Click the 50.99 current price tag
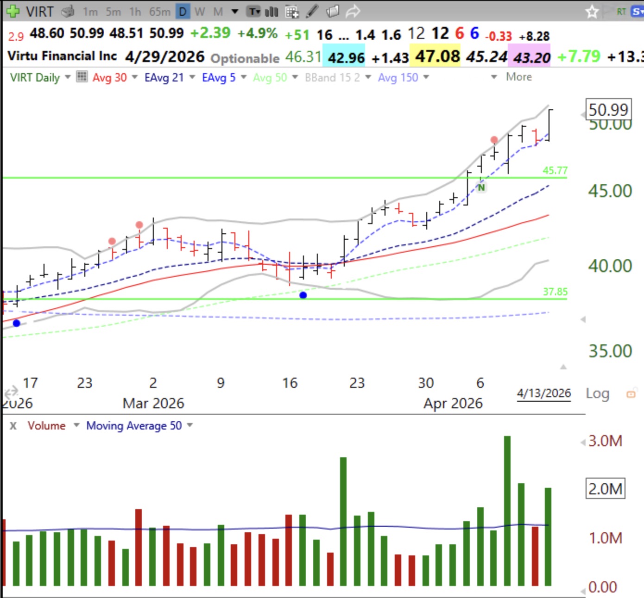This screenshot has height=598, width=644. pyautogui.click(x=608, y=110)
